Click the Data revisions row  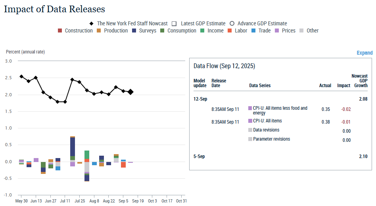tap(266, 130)
